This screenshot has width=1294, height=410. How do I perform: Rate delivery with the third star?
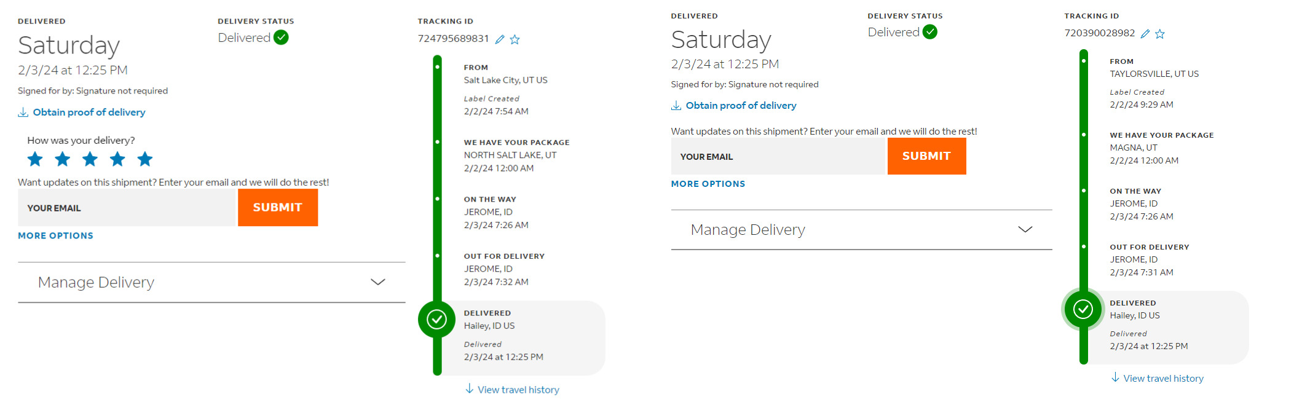coord(90,159)
